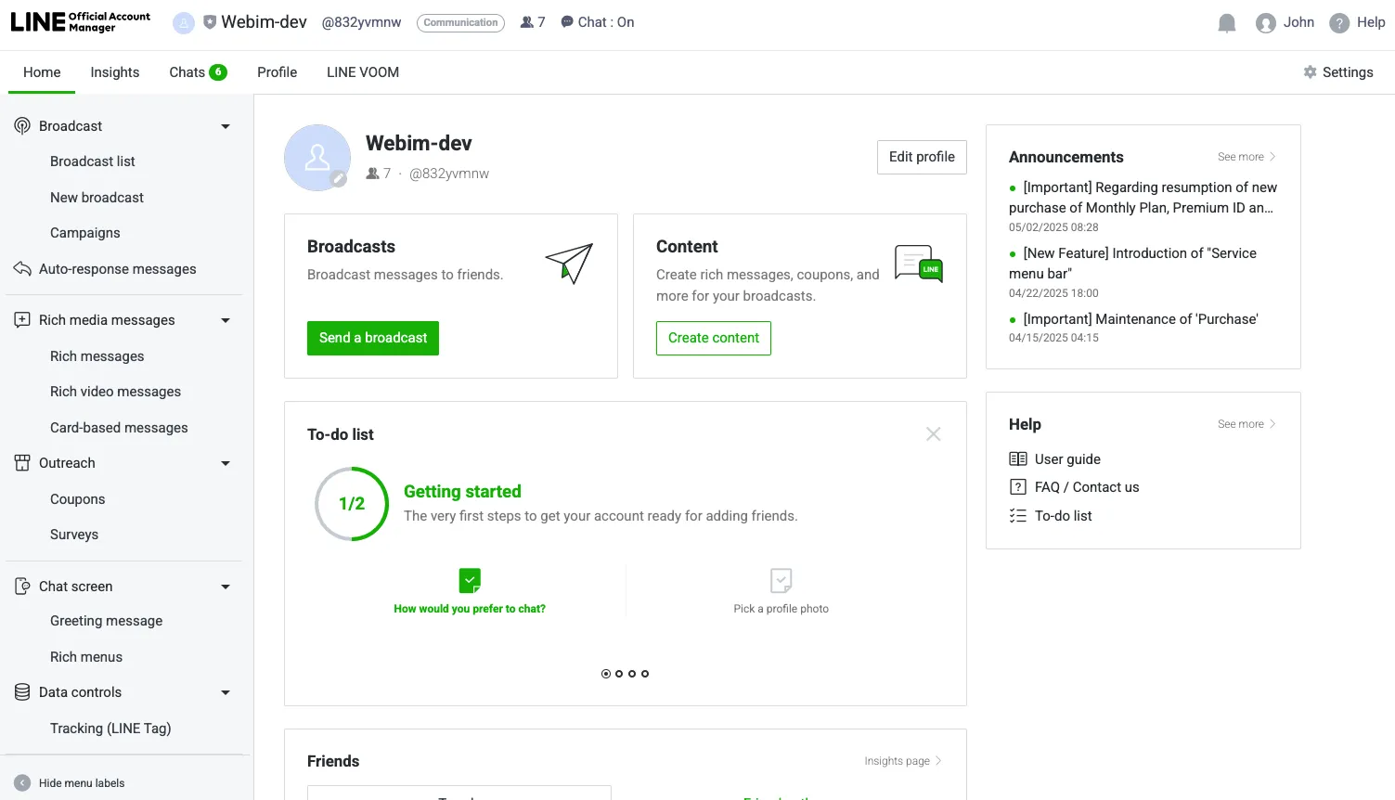Click the Communication badge in header
The width and height of the screenshot is (1395, 800).
460,22
